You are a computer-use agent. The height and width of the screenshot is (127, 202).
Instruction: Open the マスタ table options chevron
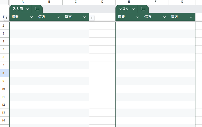[x=133, y=9]
